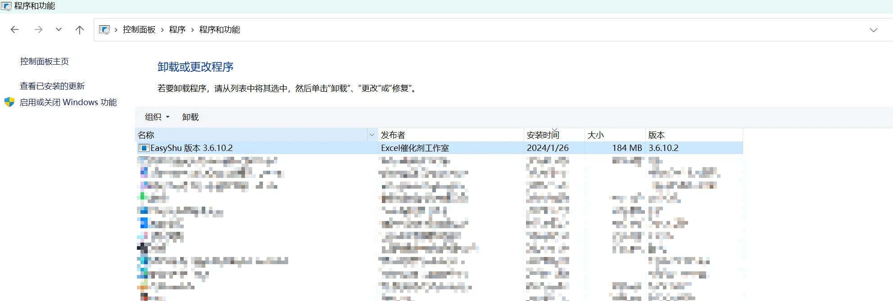This screenshot has height=301, width=893.
Task: Go up one level with up arrow
Action: [80, 30]
